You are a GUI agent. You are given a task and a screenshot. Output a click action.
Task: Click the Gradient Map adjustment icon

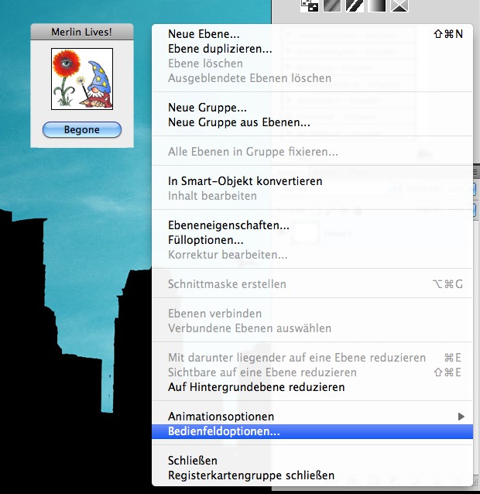coord(377,5)
